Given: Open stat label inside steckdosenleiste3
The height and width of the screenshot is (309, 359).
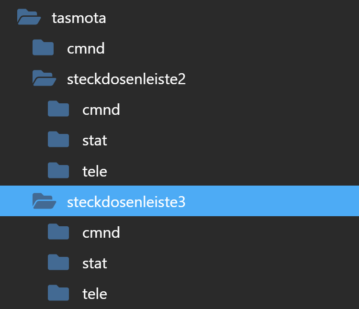Looking at the screenshot, I should point(95,263).
